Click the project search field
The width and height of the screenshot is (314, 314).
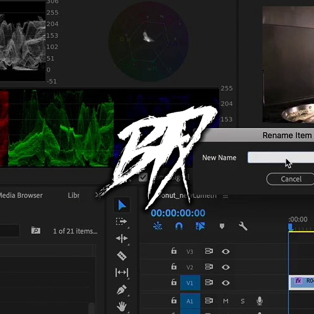[x=10, y=230]
